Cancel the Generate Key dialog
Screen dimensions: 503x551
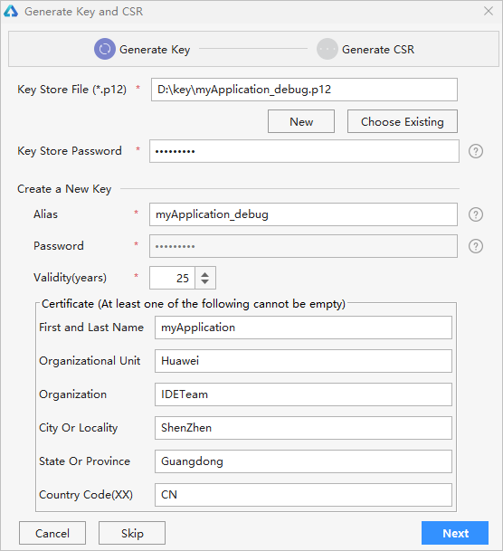(x=52, y=533)
